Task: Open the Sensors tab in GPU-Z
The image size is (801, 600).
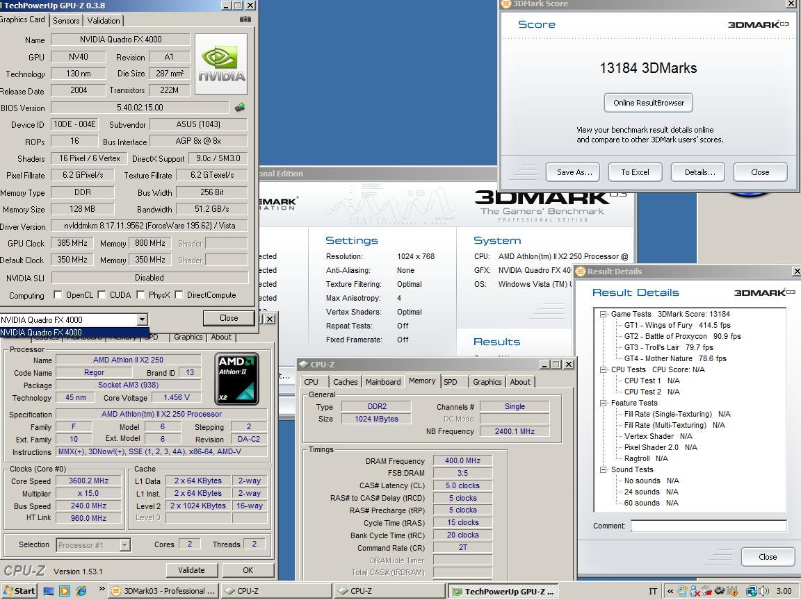Action: click(67, 20)
